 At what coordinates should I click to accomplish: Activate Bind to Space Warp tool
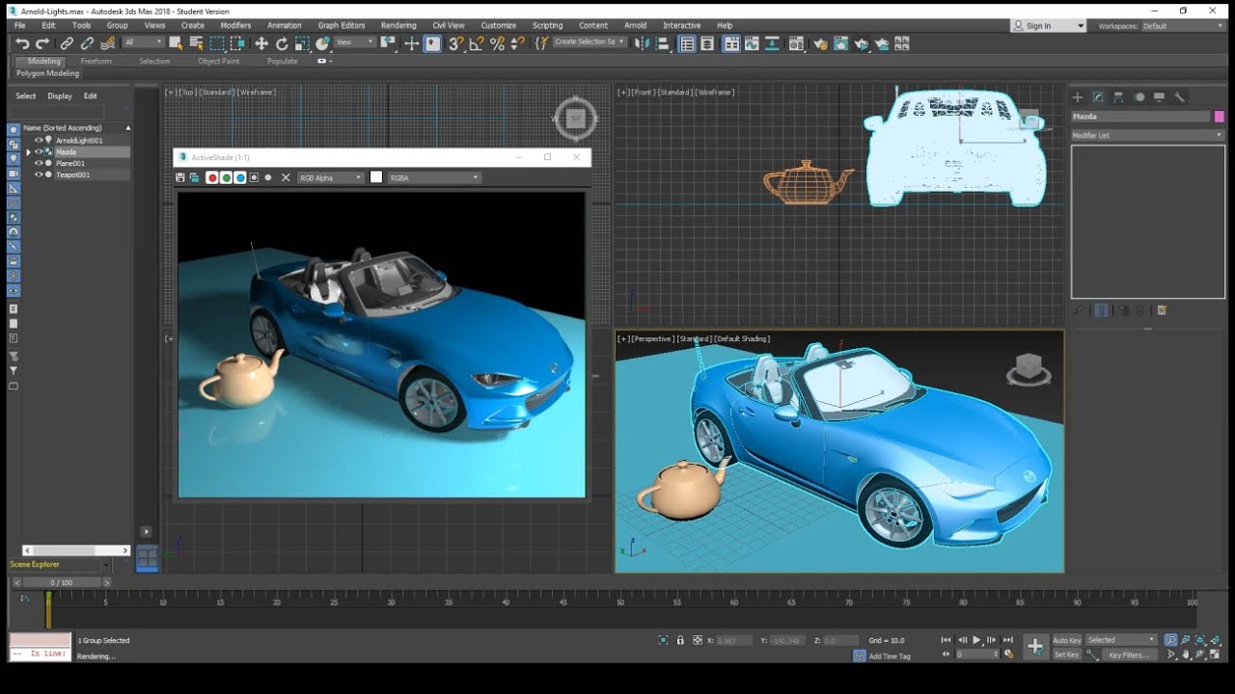(x=107, y=43)
